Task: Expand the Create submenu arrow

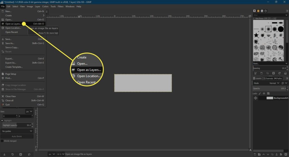Action: pos(43,16)
